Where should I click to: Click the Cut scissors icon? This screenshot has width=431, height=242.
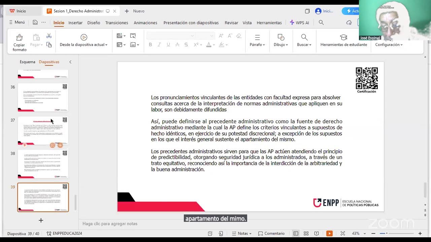(x=49, y=36)
